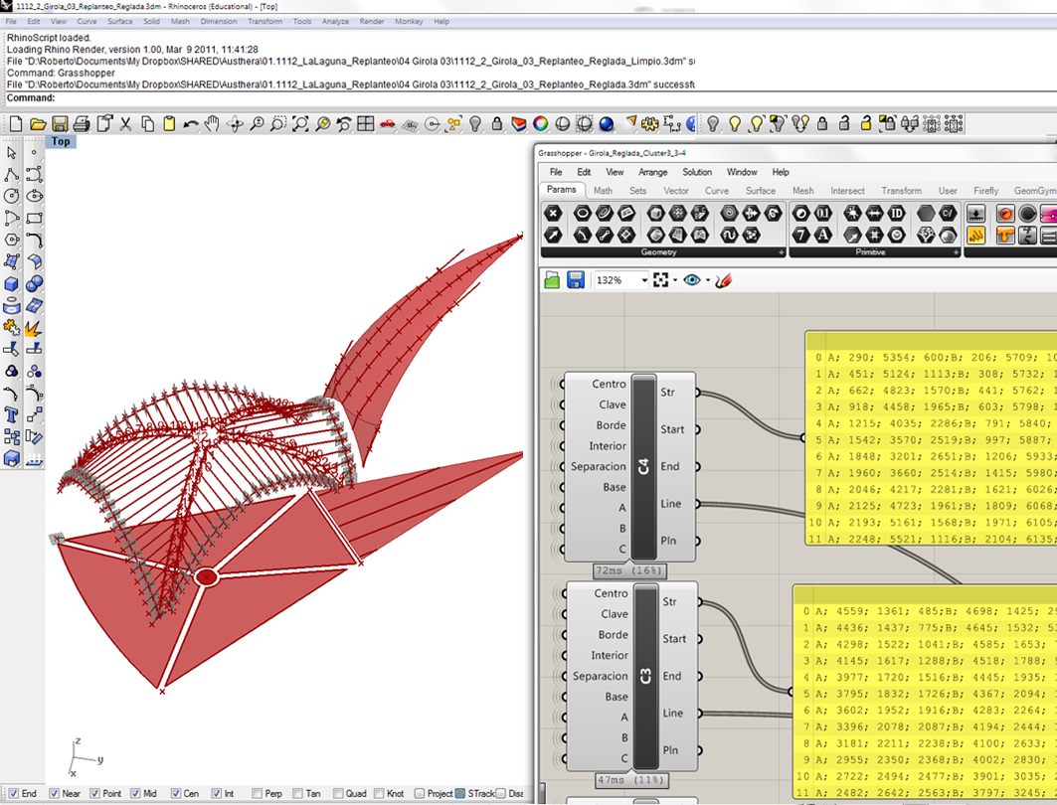This screenshot has height=805, width=1057.
Task: Open the Analyze menu in Rhino
Action: point(335,22)
